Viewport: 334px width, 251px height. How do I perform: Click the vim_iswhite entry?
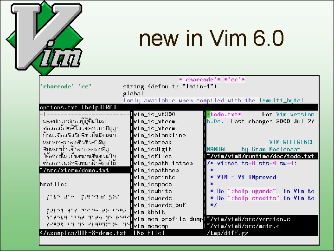point(153,191)
